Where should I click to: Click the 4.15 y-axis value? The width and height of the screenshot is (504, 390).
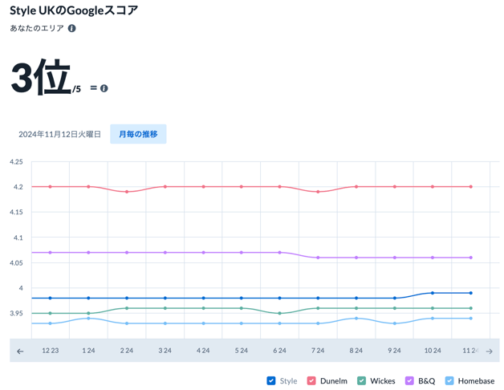pyautogui.click(x=16, y=212)
